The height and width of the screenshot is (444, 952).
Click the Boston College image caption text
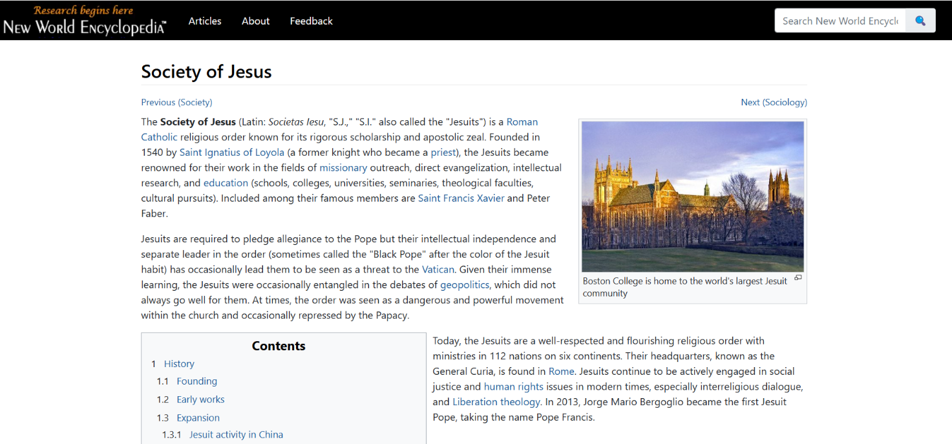tap(685, 287)
